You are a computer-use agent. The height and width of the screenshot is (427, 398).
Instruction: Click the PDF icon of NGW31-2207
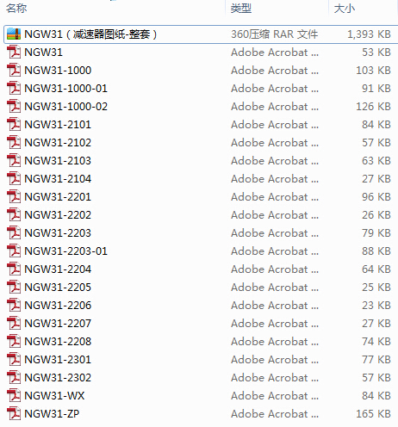point(14,323)
